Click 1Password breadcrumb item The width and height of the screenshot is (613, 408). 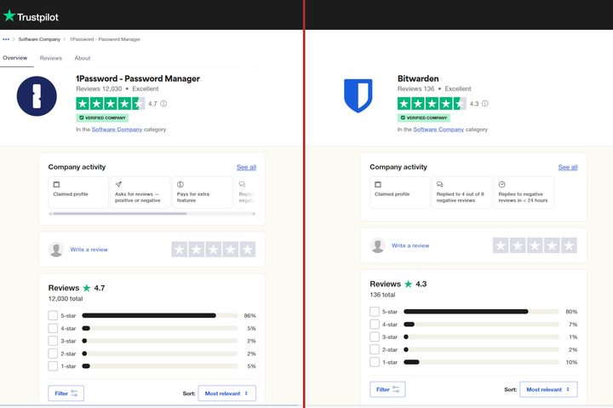coord(105,39)
